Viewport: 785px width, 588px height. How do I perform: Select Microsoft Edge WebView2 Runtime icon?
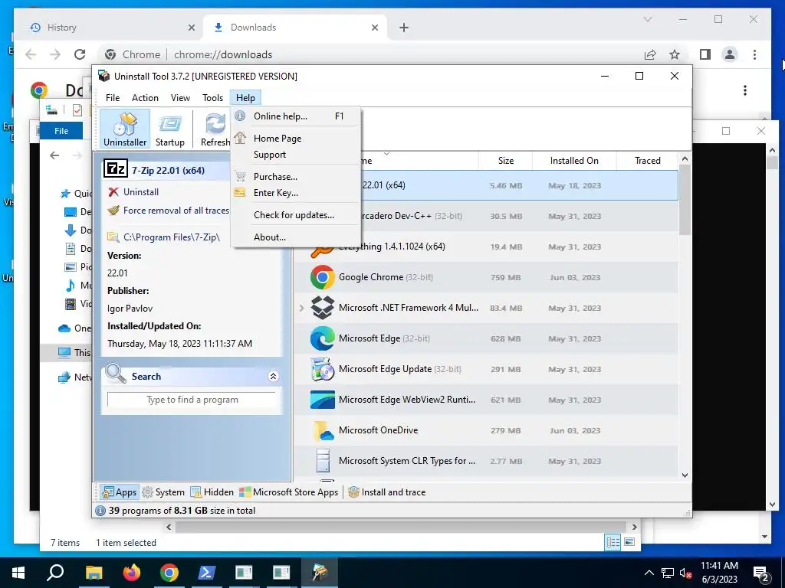click(323, 400)
